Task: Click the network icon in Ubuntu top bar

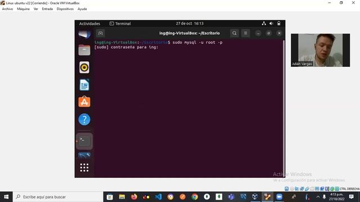Action: [264, 24]
